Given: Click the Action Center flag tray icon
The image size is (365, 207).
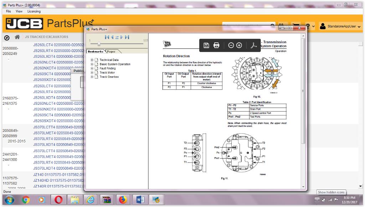Looking at the screenshot, I should (x=336, y=200).
